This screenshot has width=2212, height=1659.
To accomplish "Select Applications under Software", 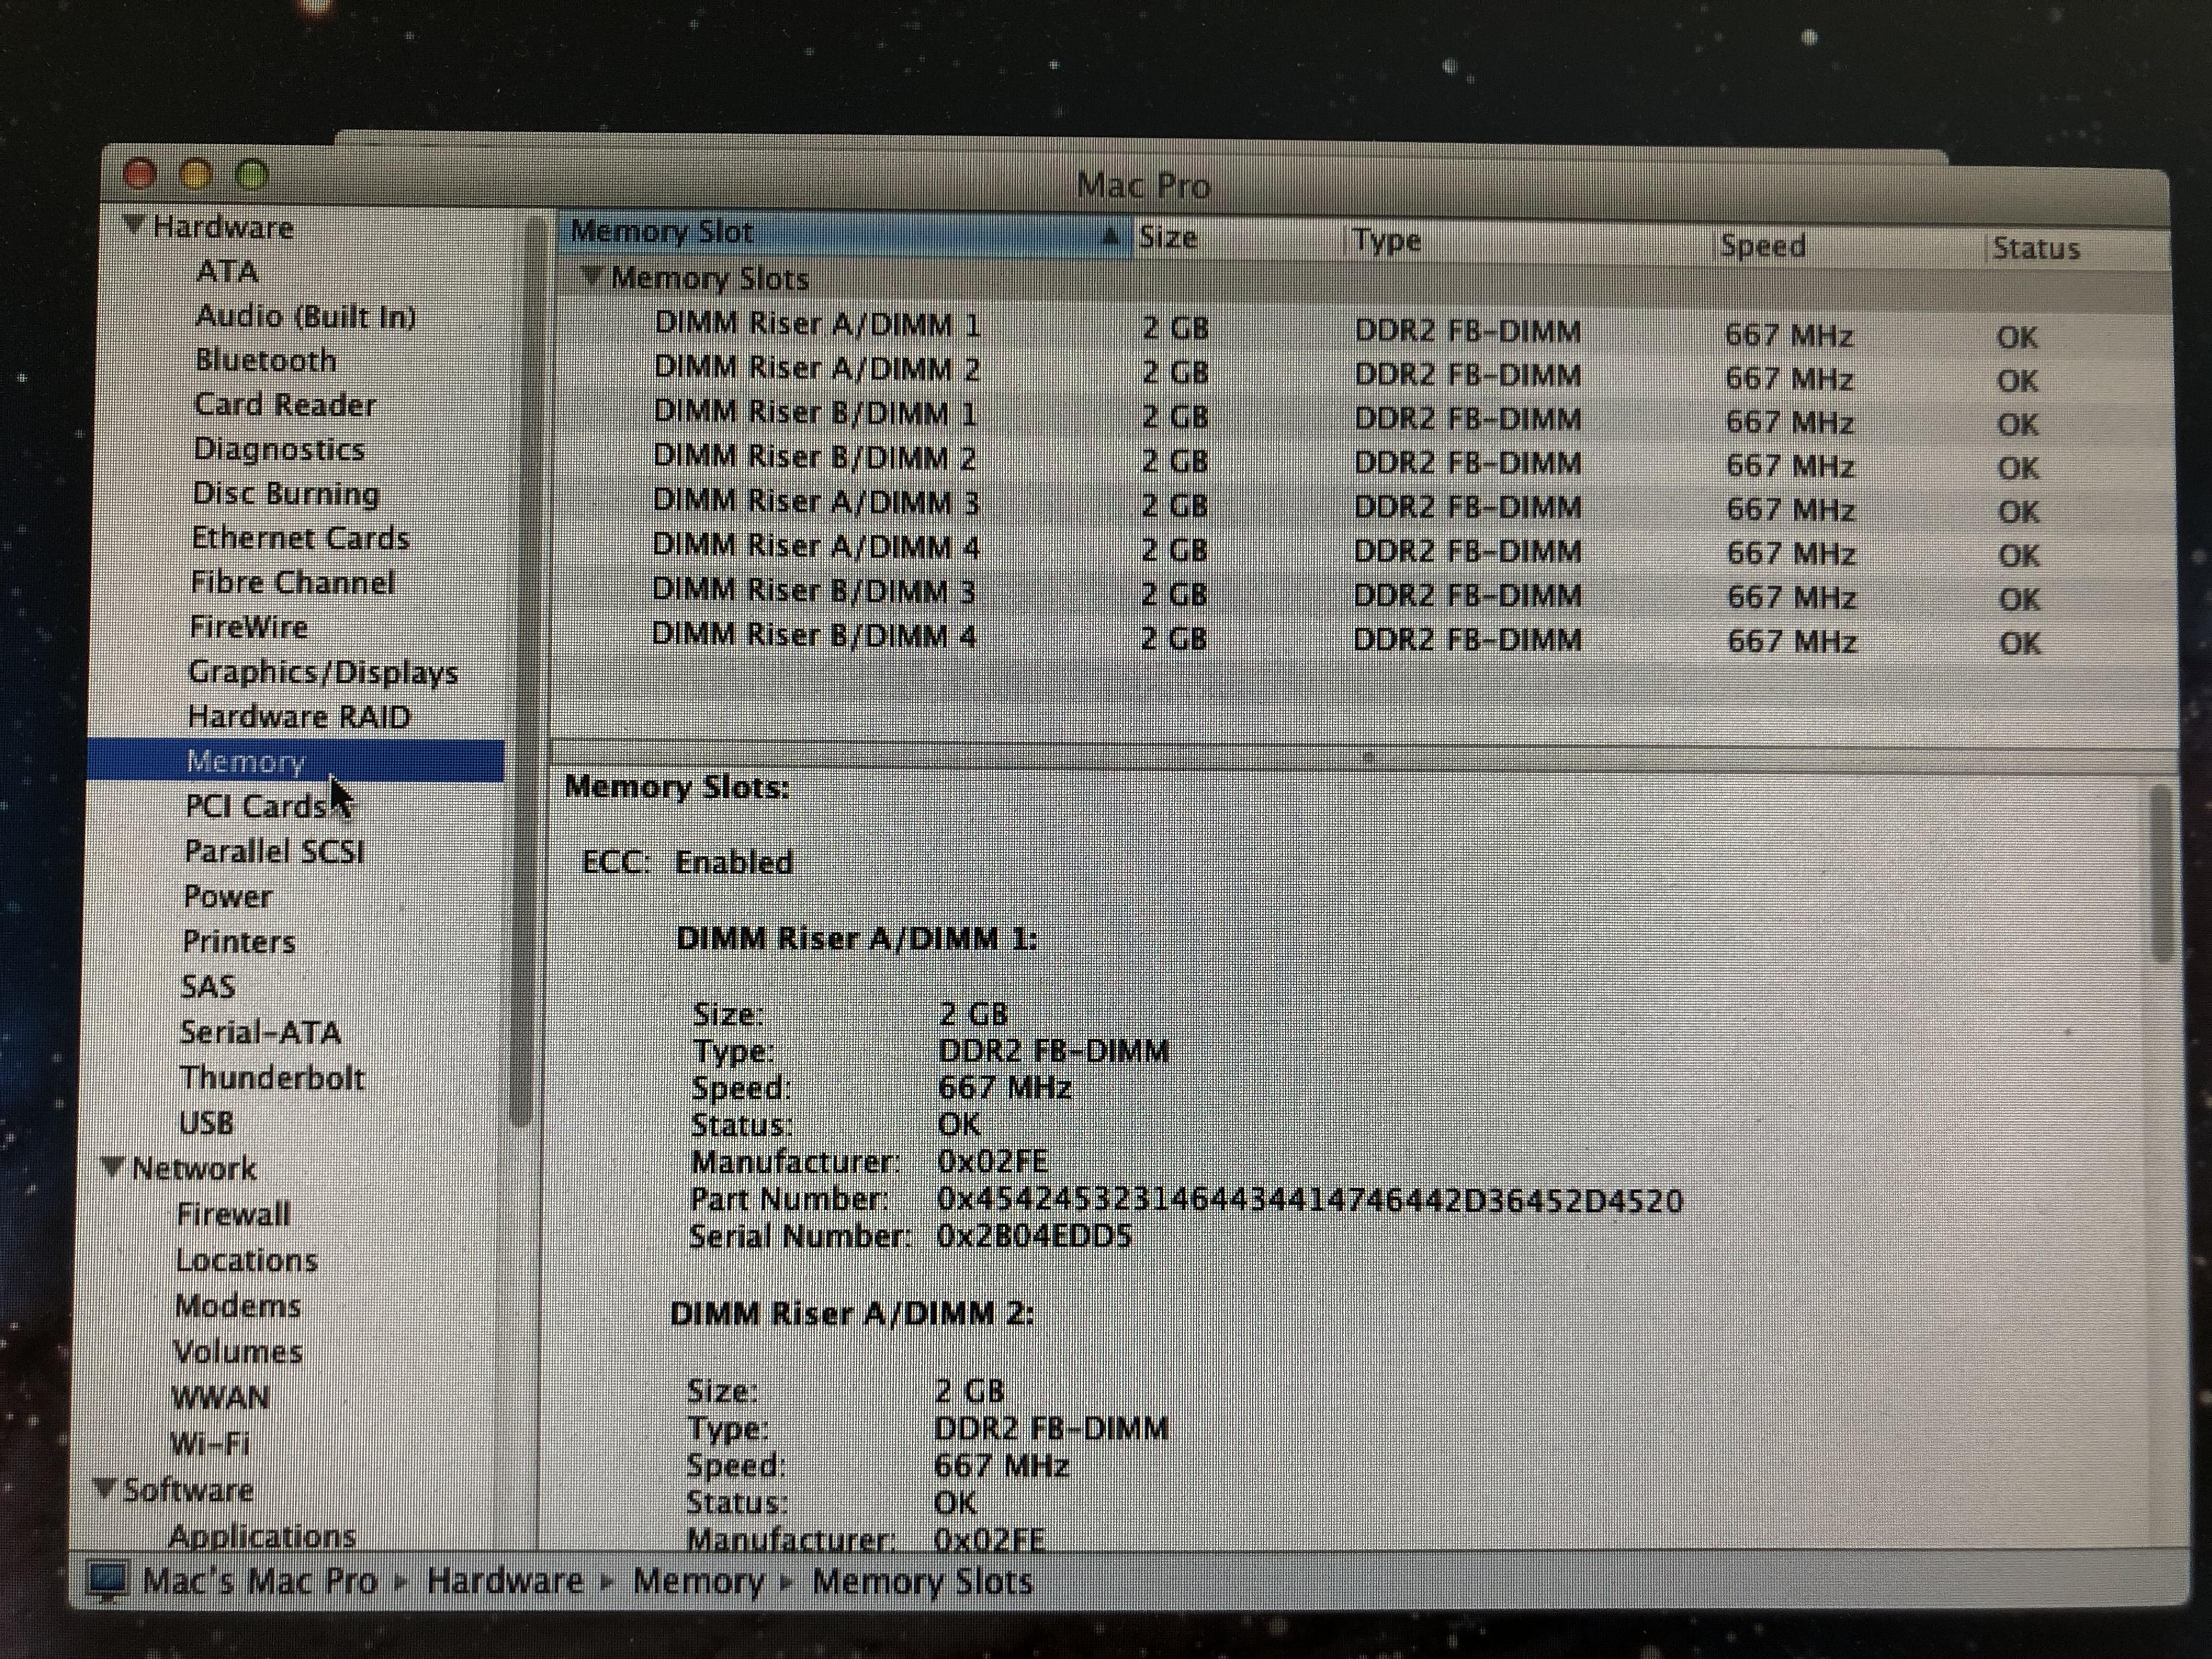I will tap(262, 1534).
